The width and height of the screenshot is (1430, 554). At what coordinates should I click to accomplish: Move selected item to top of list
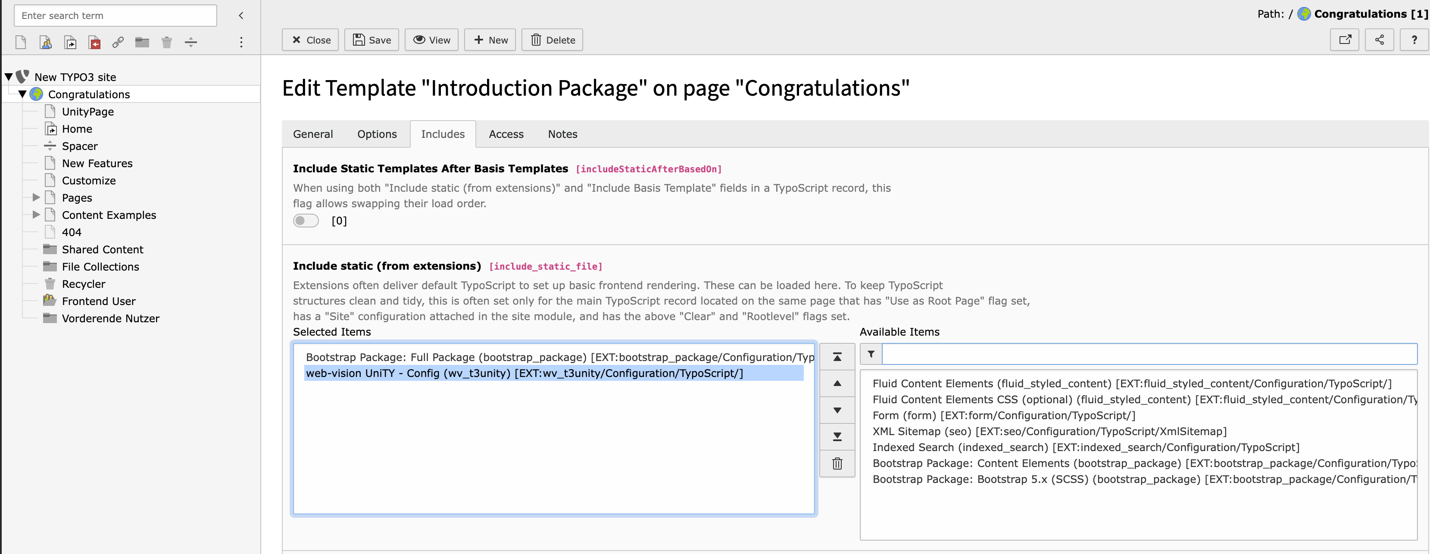(837, 357)
